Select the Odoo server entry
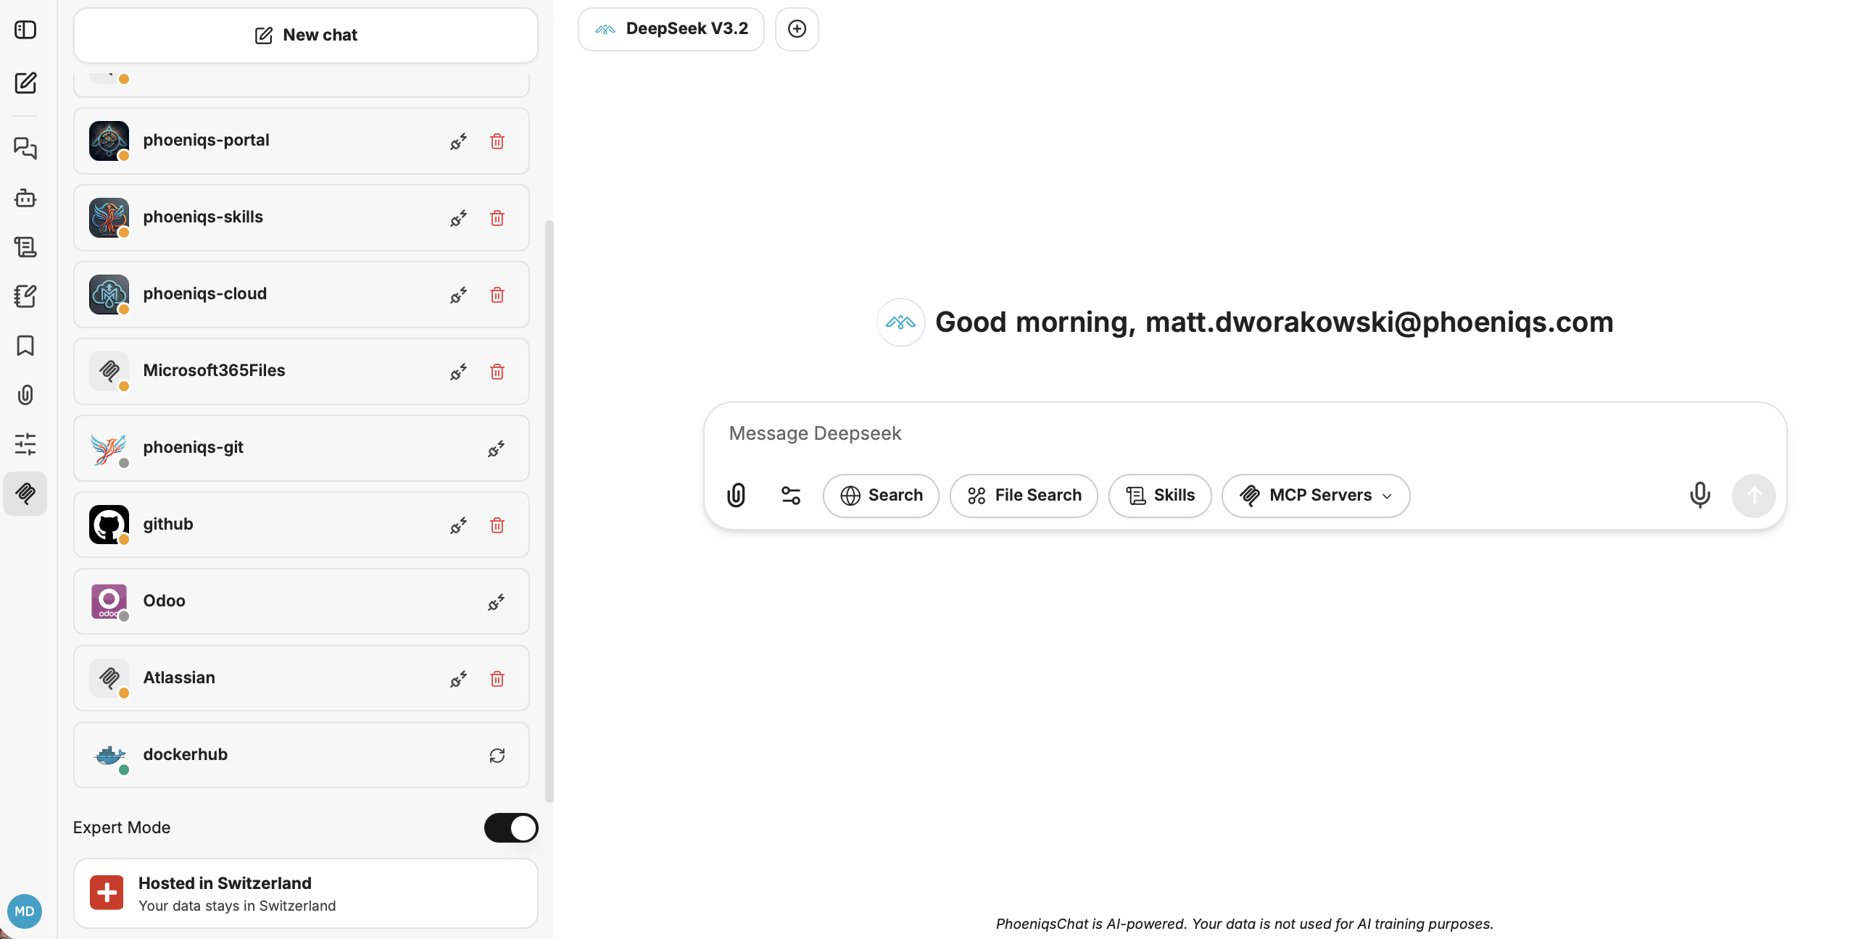Screen dimensions: 1853x939 click(x=302, y=602)
